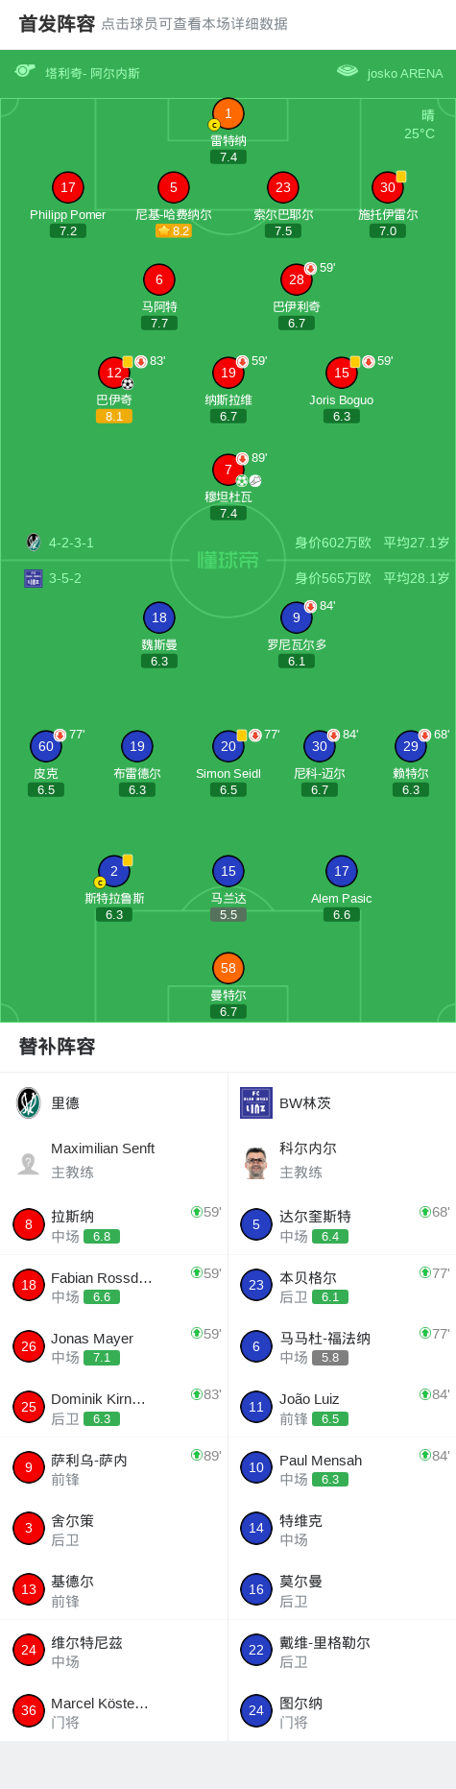
Task: Select substitute 拉斯纳 number 8 row
Action: [114, 1224]
